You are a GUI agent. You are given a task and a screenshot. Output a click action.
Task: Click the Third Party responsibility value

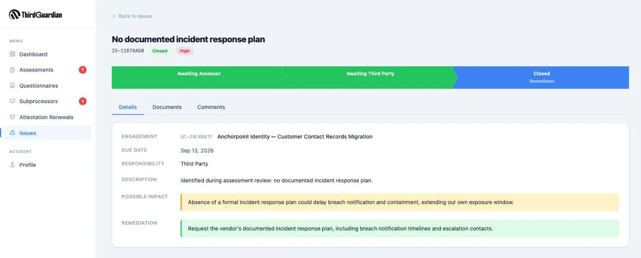(195, 164)
